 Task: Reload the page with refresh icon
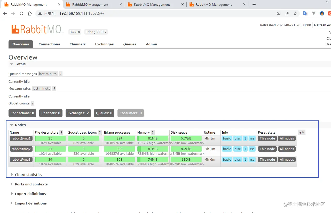coord(21,13)
